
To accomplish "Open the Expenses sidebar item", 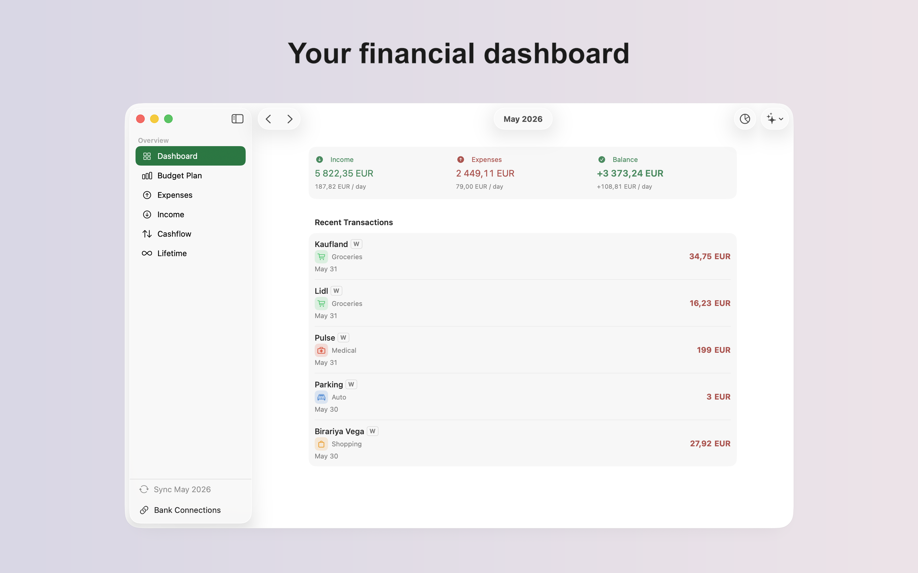I will (190, 195).
